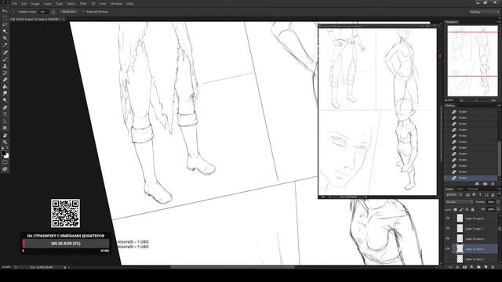The height and width of the screenshot is (282, 502).
Task: Open the Navigator panel menu
Action: pos(499,22)
